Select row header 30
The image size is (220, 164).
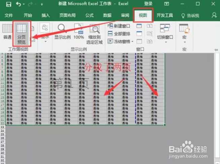point(3,153)
